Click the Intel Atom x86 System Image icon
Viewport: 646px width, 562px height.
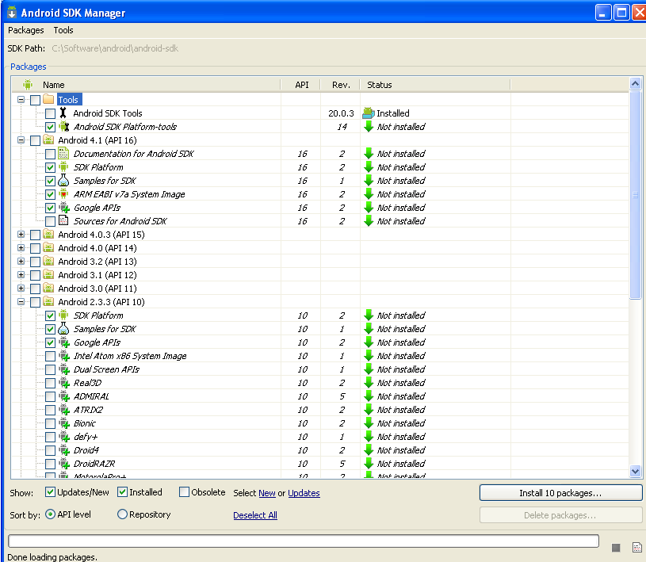pyautogui.click(x=64, y=356)
